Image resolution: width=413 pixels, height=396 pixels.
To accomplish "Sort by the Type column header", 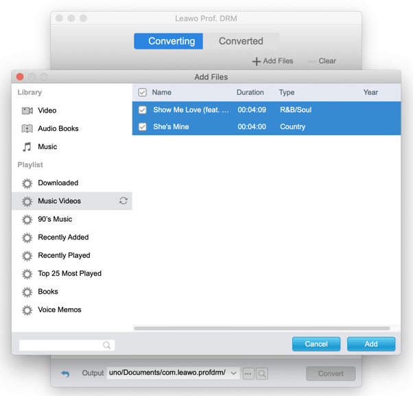I will click(287, 93).
